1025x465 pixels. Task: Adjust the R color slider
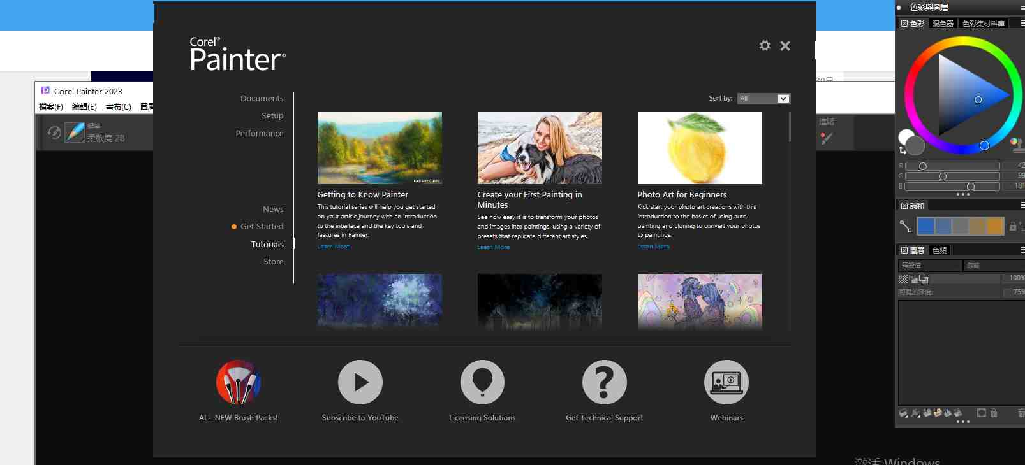click(x=952, y=166)
